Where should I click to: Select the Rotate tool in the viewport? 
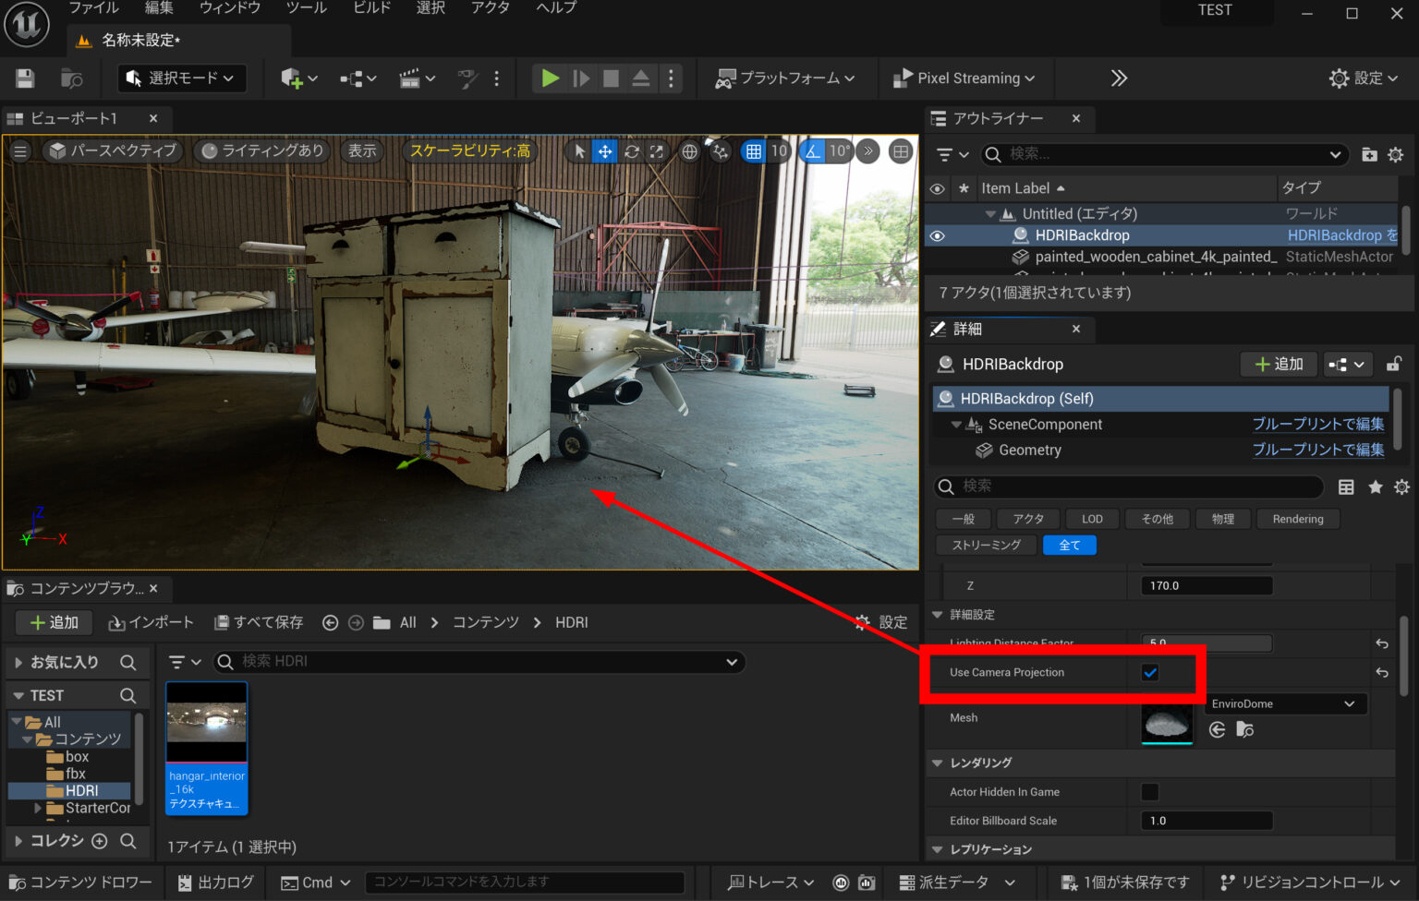point(632,150)
